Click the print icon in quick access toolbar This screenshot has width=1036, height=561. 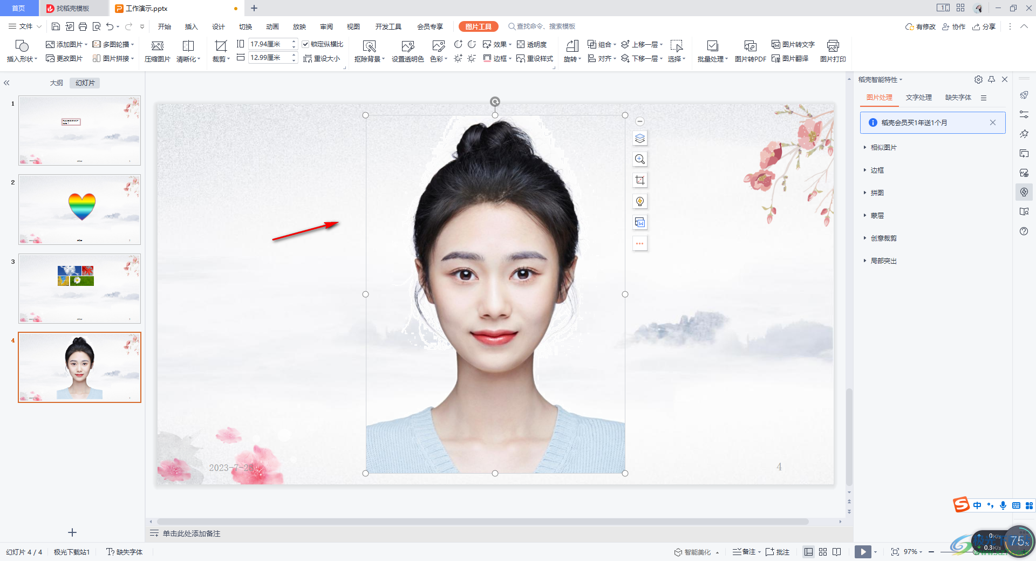pos(83,26)
